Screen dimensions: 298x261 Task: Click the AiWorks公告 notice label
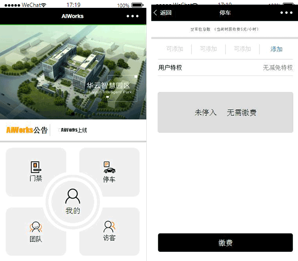27,130
